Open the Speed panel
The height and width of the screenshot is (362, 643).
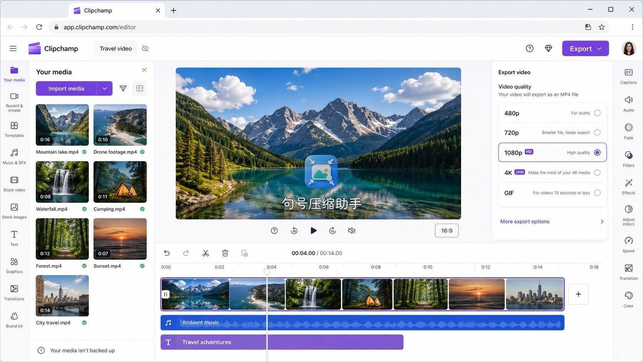tap(628, 245)
